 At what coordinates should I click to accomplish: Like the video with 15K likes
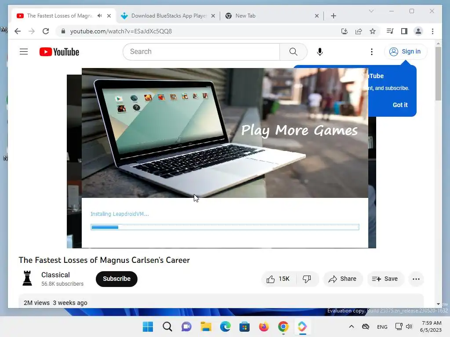pos(278,279)
